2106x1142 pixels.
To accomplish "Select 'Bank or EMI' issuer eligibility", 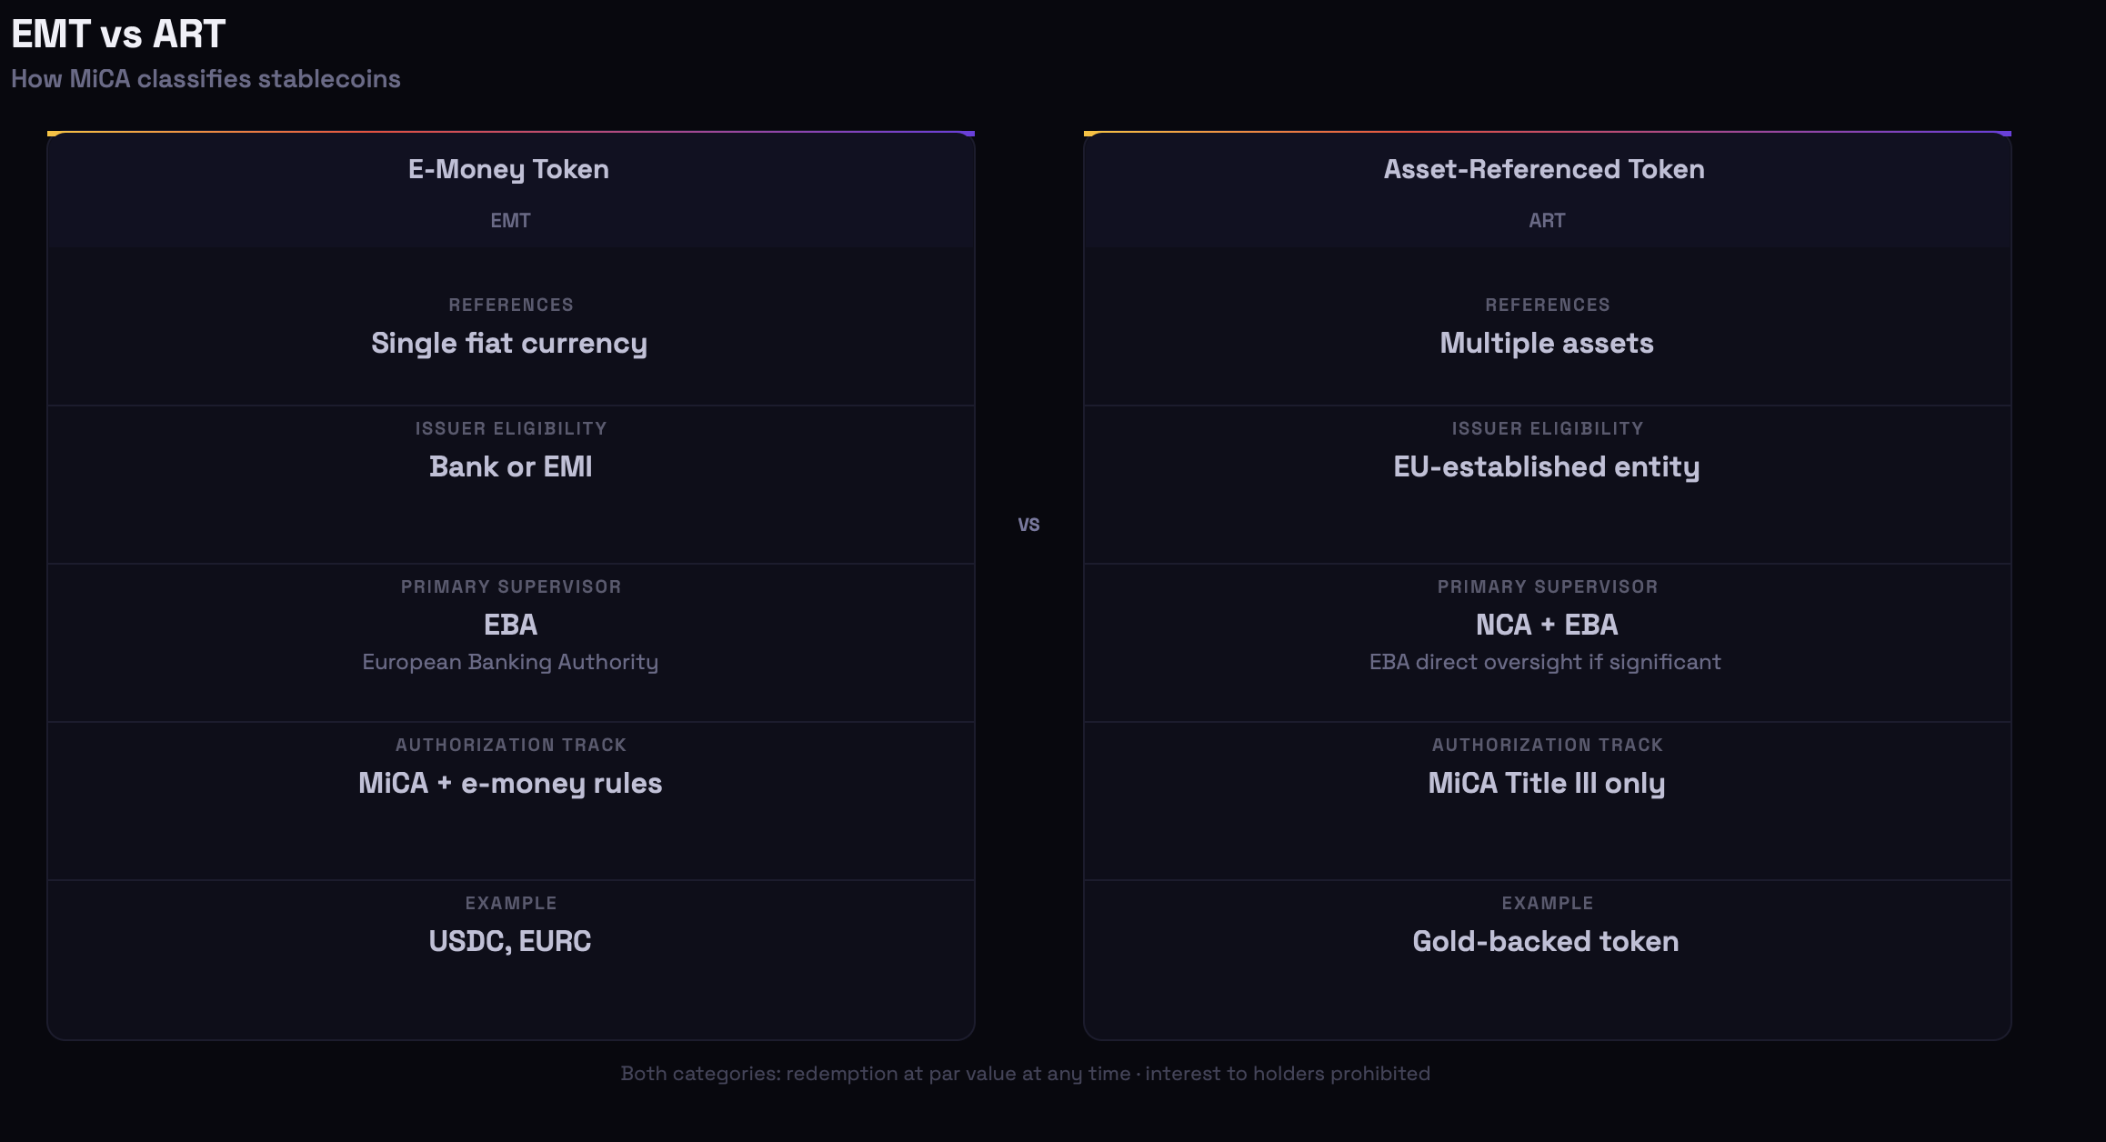I will tap(511, 466).
